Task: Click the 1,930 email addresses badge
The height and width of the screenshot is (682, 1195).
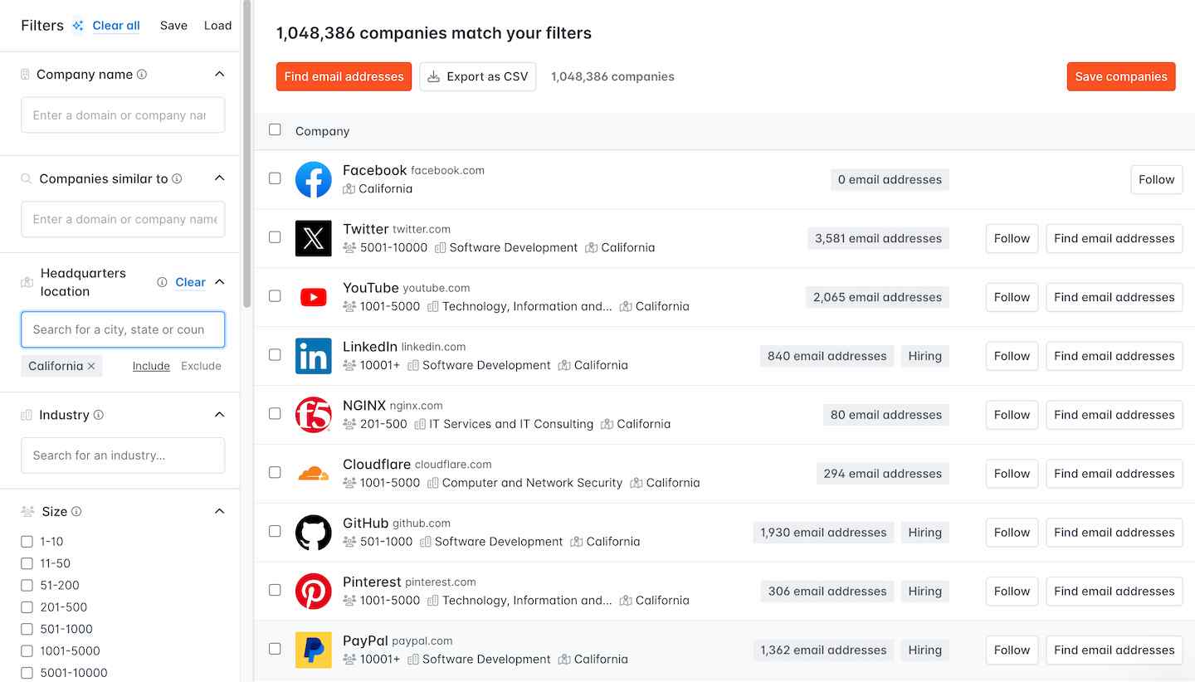Action: tap(823, 533)
